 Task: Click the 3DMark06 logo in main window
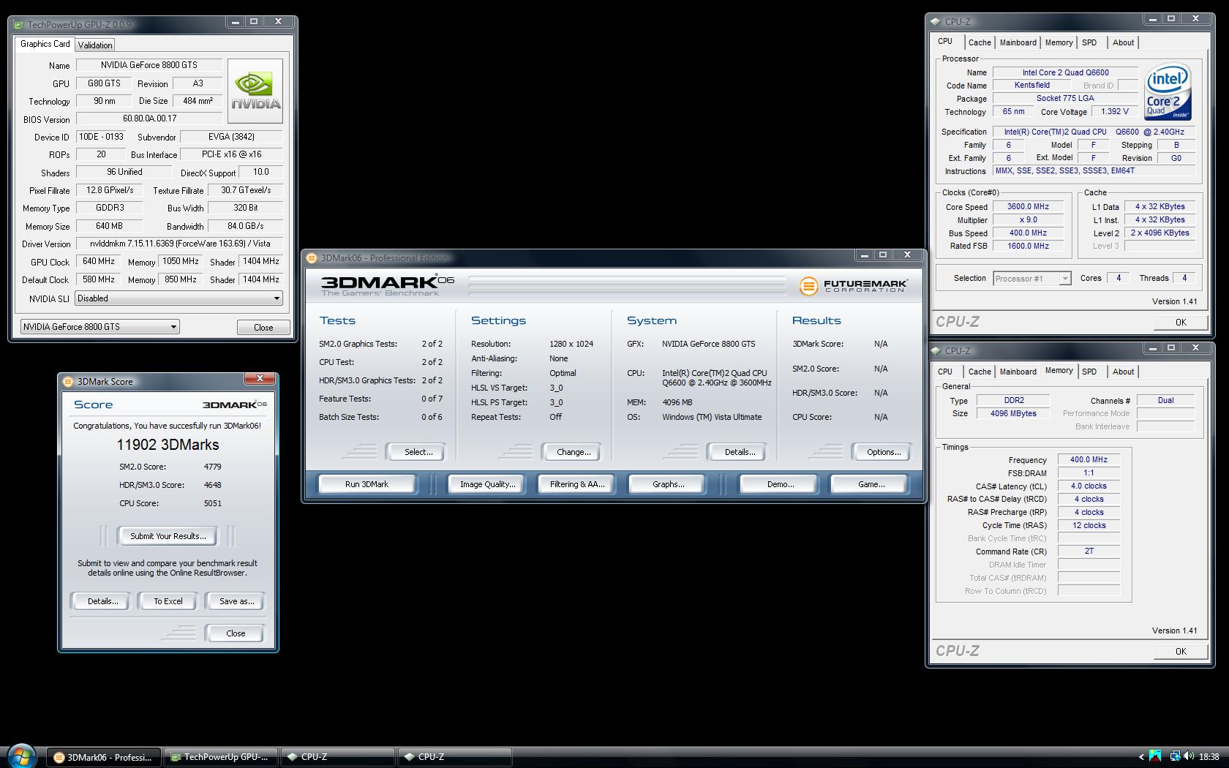[x=388, y=285]
